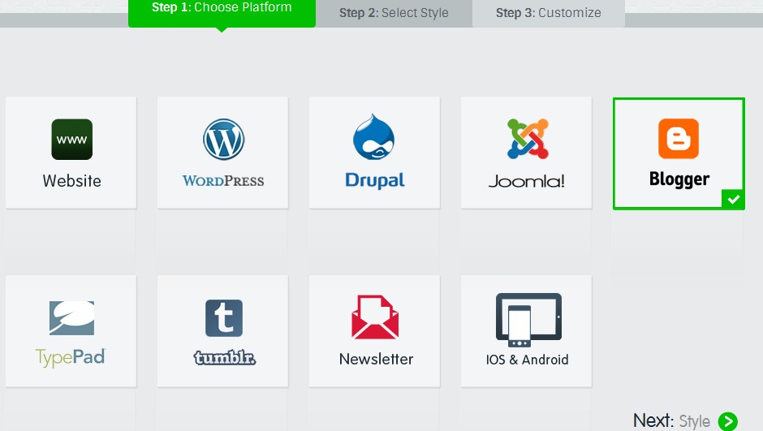
Task: Go to Step 3: Customize tab
Action: 549,13
